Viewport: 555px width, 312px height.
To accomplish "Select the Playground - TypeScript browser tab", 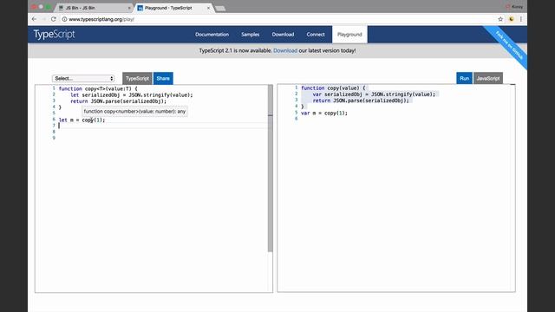I will [x=174, y=8].
